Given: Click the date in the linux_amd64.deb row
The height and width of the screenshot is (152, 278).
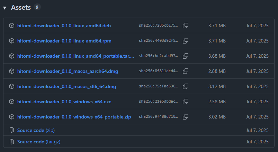Looking at the screenshot, I should point(257,26).
